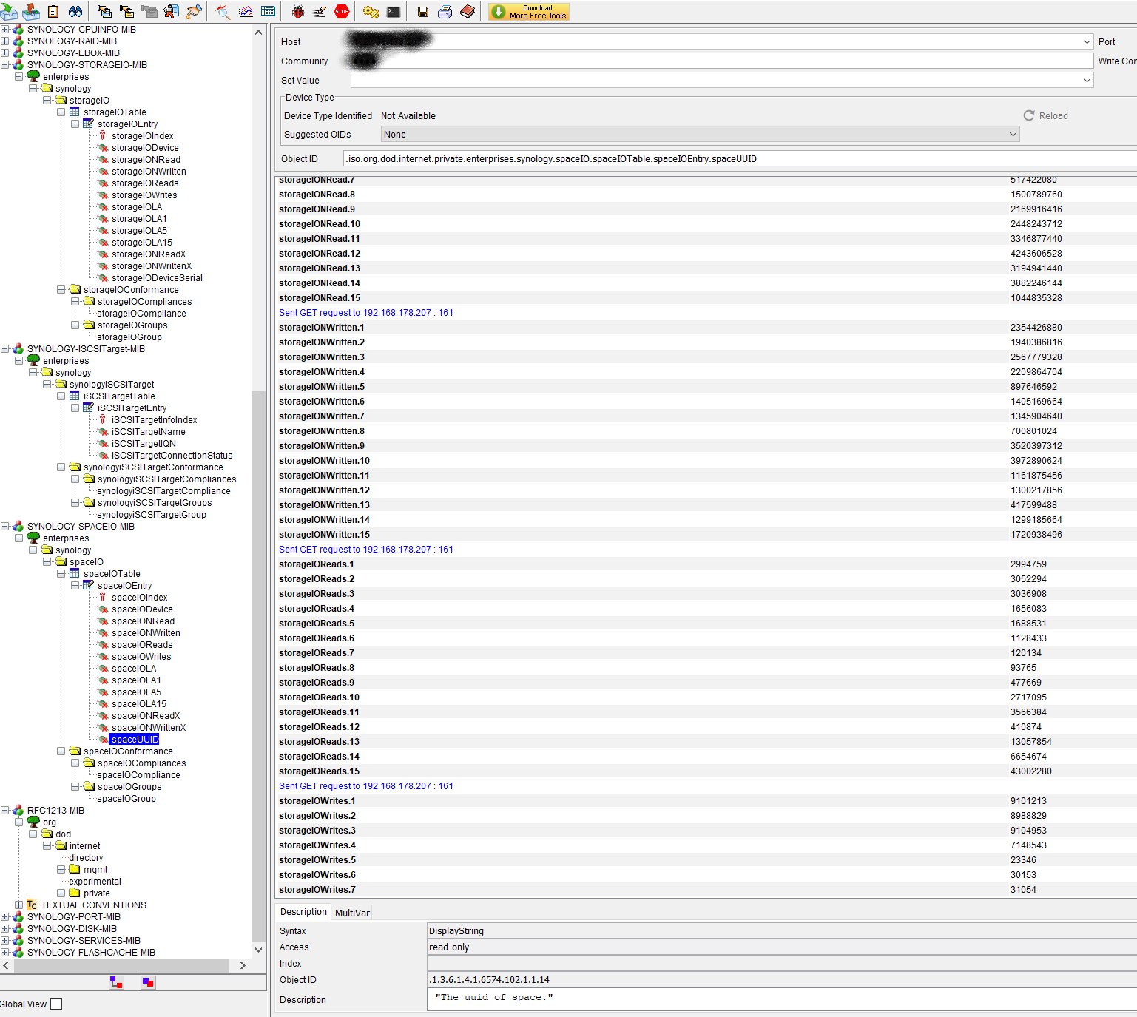The image size is (1137, 1017).
Task: Select the SYNOLOGY-DISK-MIB tree node
Action: point(72,929)
